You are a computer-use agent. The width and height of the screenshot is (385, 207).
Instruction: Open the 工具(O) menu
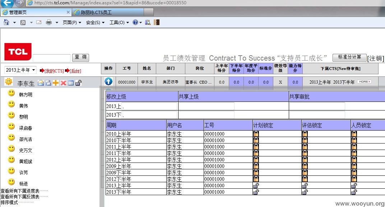coord(119,23)
